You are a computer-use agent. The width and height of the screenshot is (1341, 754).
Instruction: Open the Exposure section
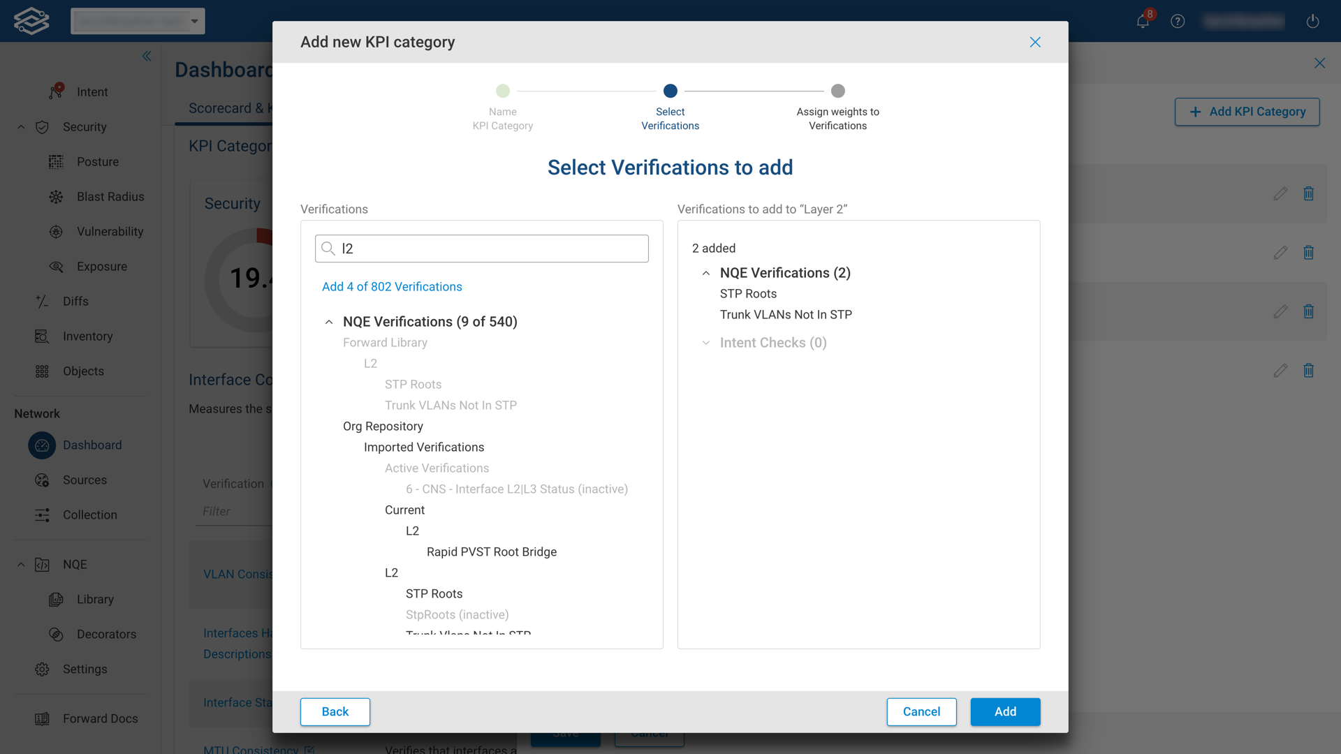pyautogui.click(x=102, y=266)
